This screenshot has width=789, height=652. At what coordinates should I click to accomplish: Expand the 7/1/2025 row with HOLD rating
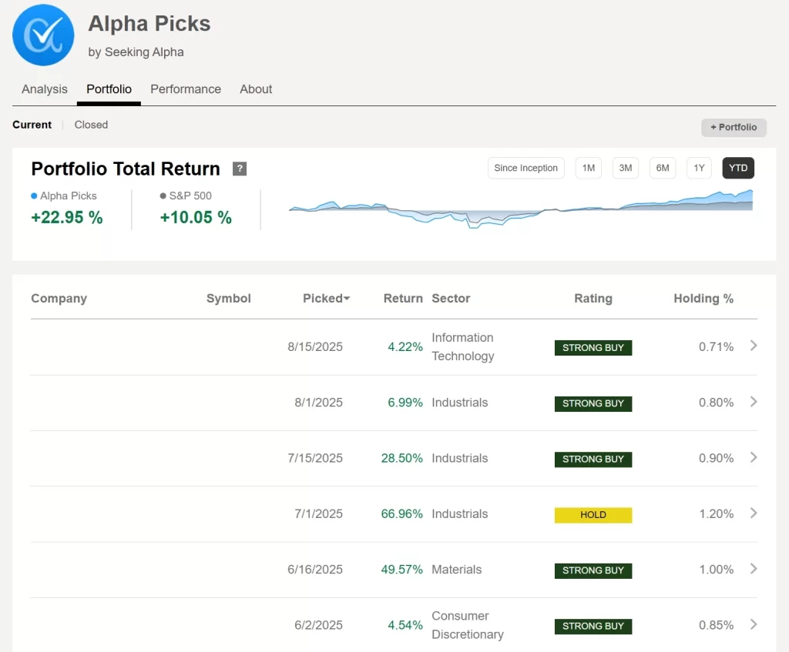[754, 513]
